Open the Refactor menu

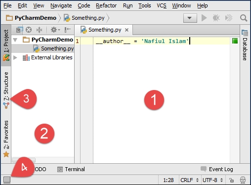pyautogui.click(x=106, y=5)
